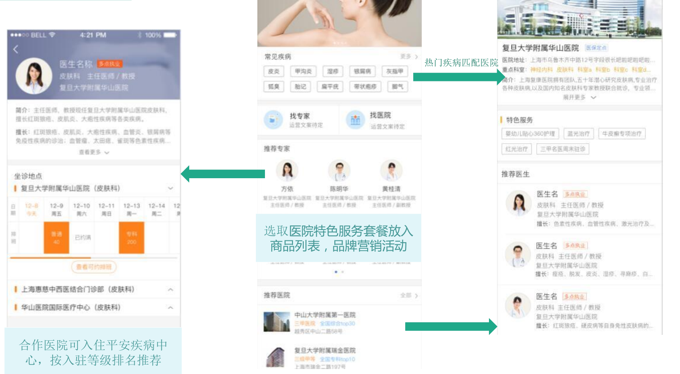Select doctor 黄桂清 avatar
This screenshot has width=680, height=374.
click(391, 171)
